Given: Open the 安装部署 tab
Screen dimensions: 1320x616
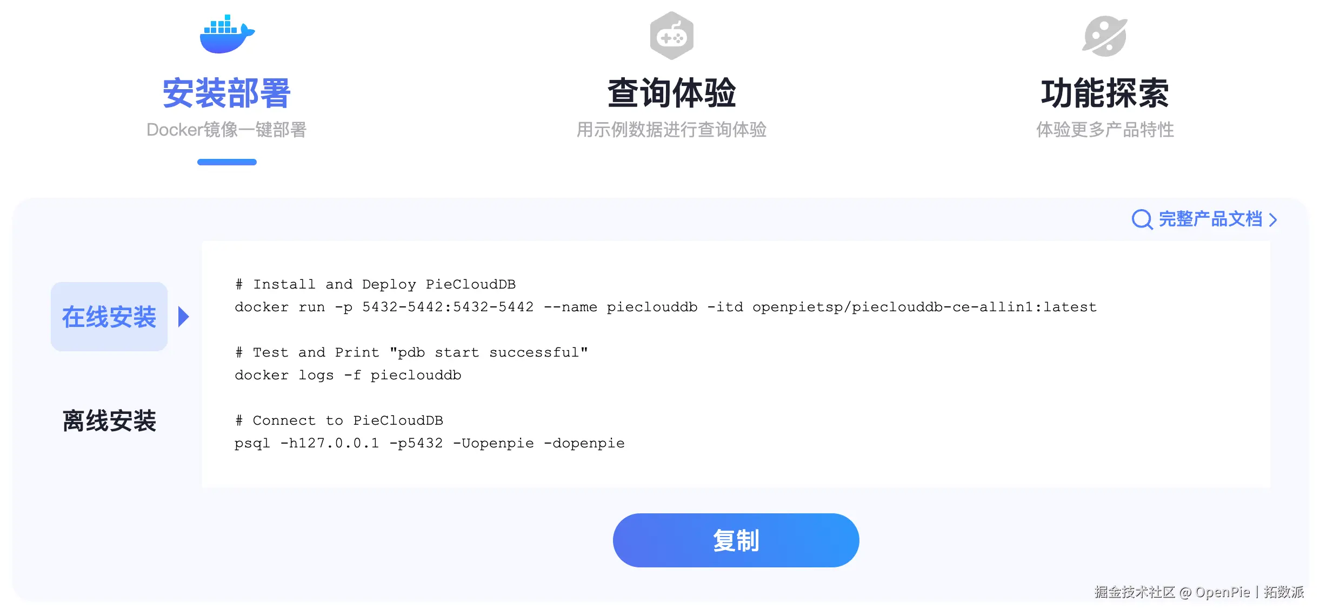Looking at the screenshot, I should pyautogui.click(x=227, y=93).
